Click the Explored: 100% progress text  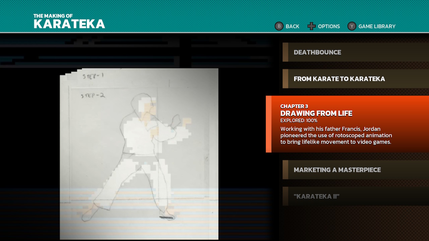click(299, 120)
